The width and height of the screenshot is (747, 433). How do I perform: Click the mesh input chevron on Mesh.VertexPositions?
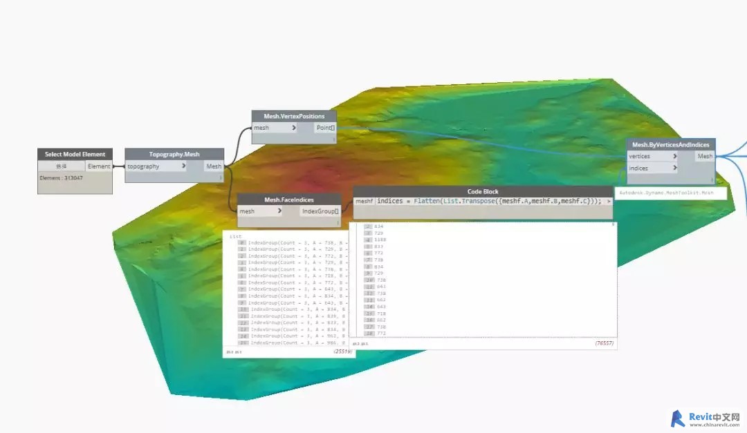(294, 128)
